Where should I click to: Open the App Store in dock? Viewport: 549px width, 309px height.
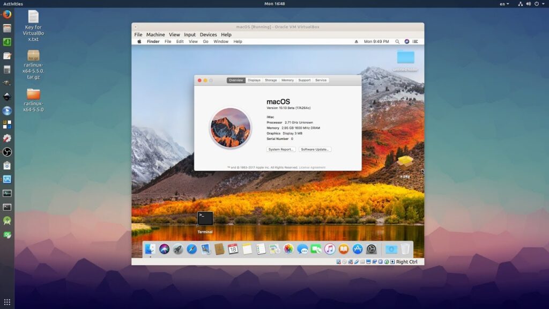(x=358, y=249)
